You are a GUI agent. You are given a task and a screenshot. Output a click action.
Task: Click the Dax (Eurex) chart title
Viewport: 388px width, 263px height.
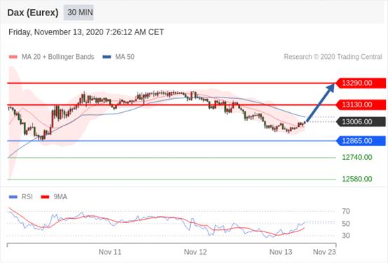(x=33, y=13)
